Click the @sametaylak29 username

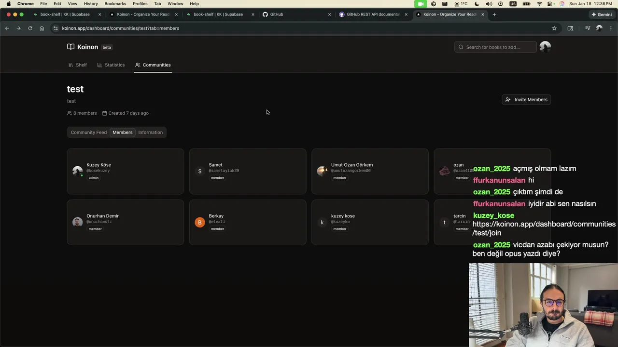(x=224, y=171)
